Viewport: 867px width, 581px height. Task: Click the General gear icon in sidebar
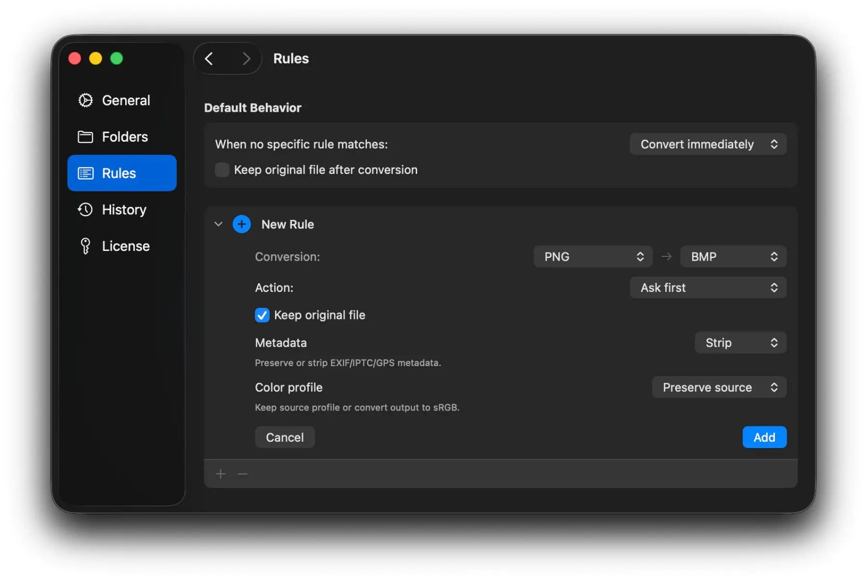coord(85,100)
